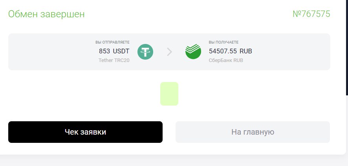Click the light green square placeholder

pyautogui.click(x=169, y=94)
